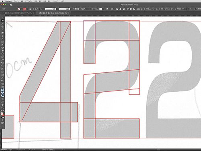Click the control bar red stroke swatch
This screenshot has width=201, height=151.
click(x=25, y=9)
